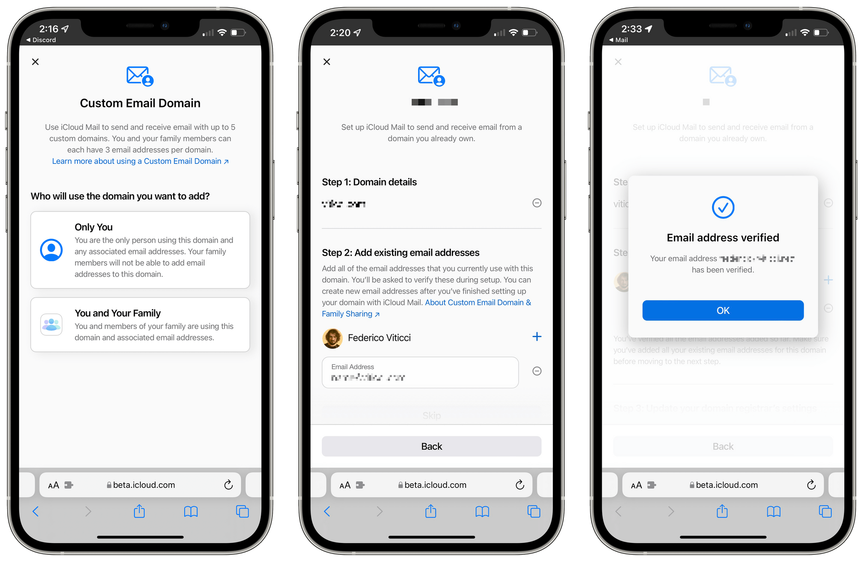Click the close X button on first screen
Screen dimensions: 863x562
pos(36,62)
